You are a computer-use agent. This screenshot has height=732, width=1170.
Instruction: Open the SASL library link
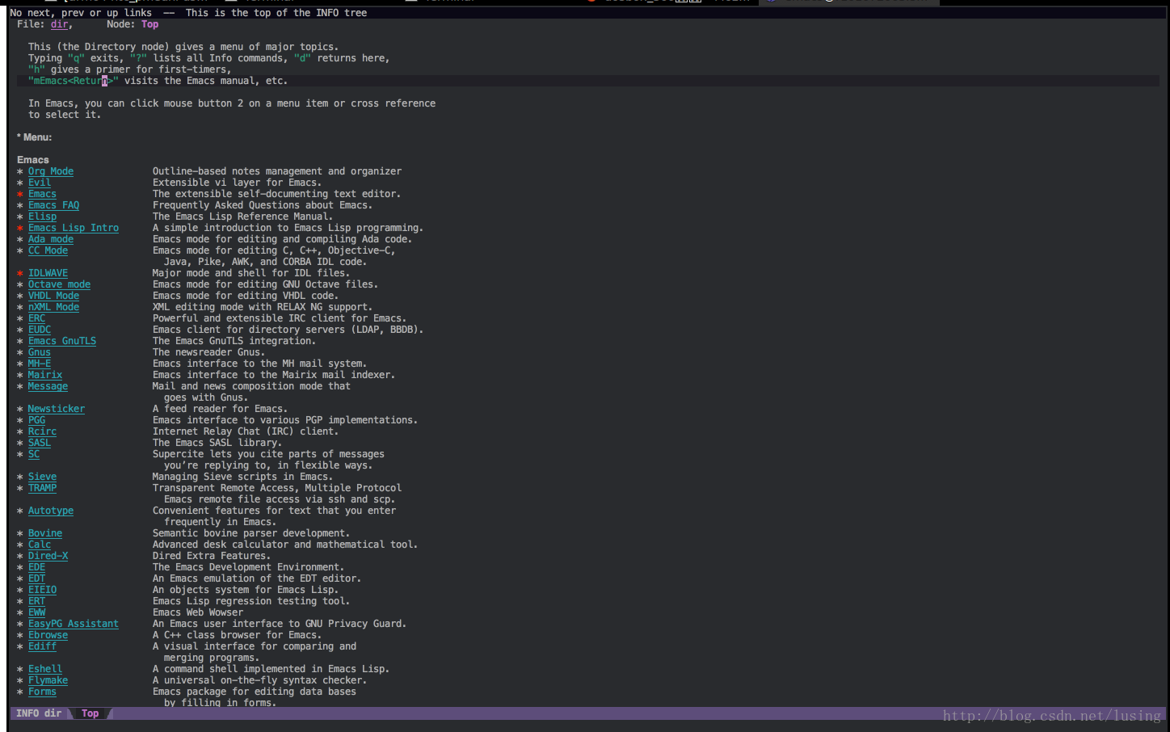pyautogui.click(x=40, y=443)
